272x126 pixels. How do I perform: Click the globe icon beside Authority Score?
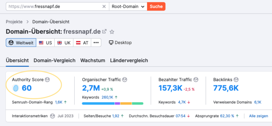click(47, 79)
